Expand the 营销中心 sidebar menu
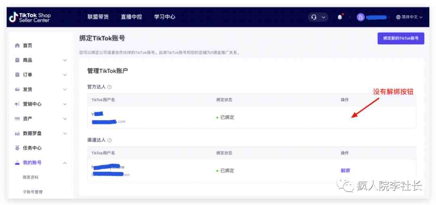The image size is (436, 205). [x=41, y=104]
